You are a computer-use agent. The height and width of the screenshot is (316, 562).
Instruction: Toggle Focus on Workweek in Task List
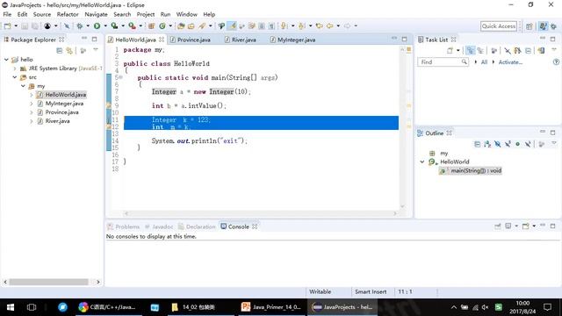pyautogui.click(x=494, y=51)
